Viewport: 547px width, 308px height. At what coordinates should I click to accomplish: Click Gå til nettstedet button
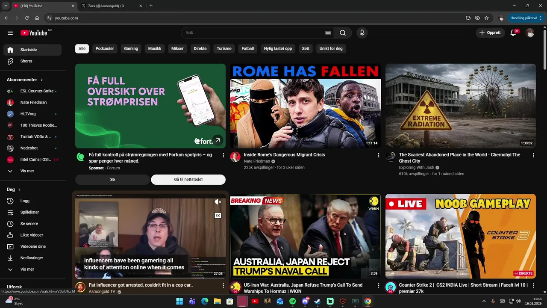(x=188, y=180)
